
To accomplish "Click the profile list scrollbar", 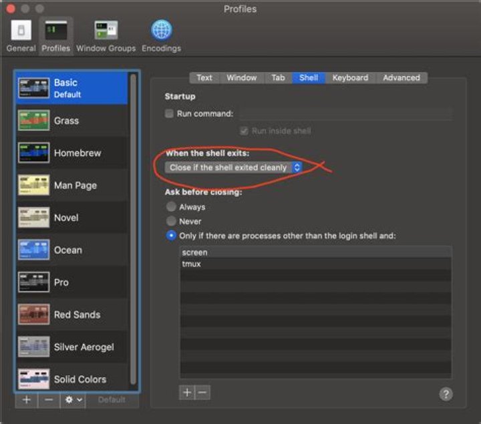I will [133, 229].
